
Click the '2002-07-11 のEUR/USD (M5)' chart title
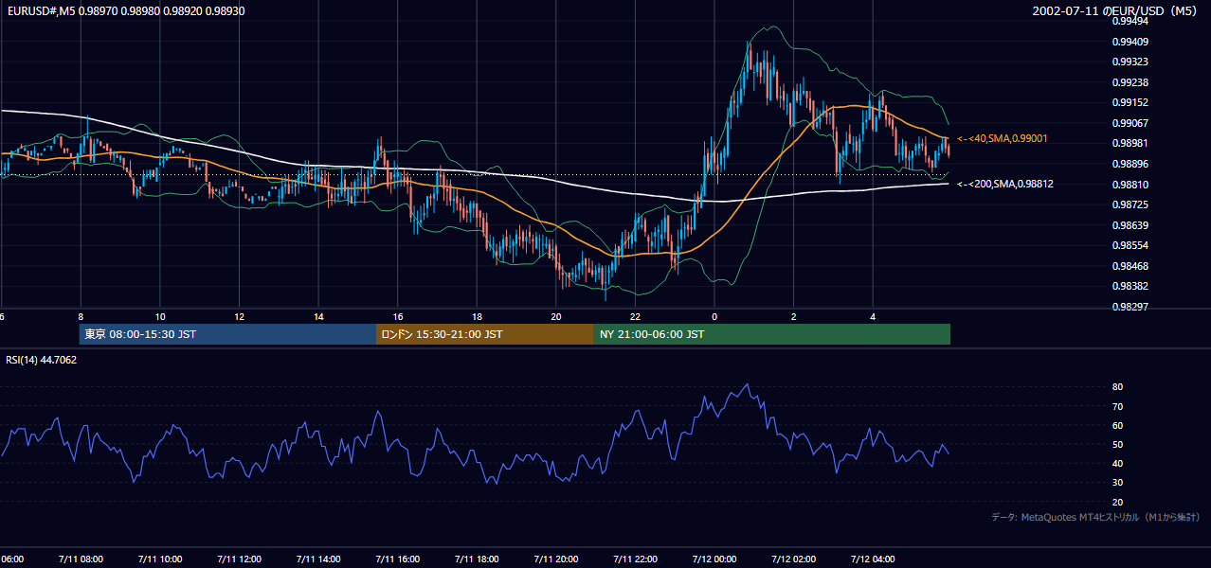(x=1116, y=10)
